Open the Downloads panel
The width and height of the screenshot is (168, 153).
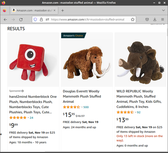pos(155,20)
